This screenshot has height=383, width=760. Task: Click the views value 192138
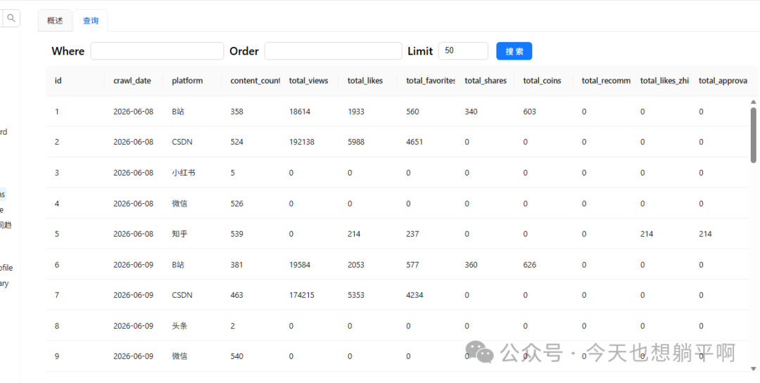(301, 143)
